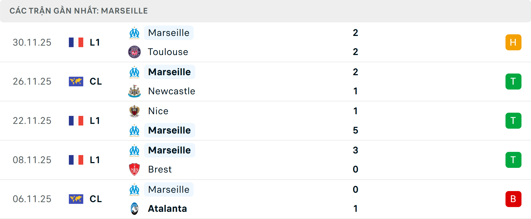Open the Atalanta team page link
Screen dimensions: 531x219
click(x=167, y=209)
